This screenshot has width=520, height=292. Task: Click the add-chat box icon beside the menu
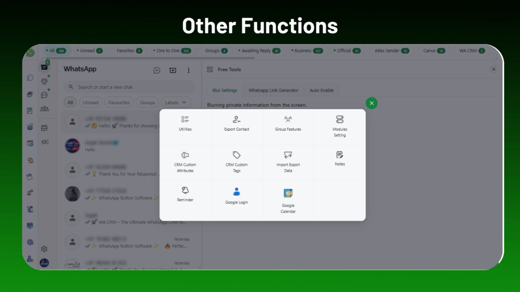tap(173, 70)
